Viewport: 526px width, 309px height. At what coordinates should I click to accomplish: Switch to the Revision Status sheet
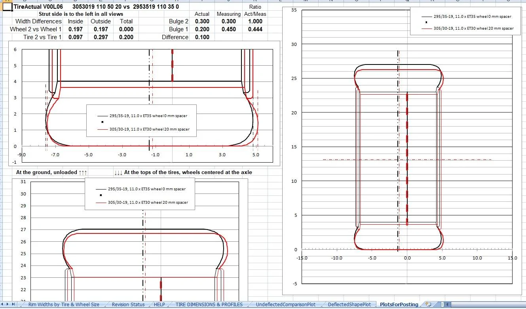[x=128, y=305]
